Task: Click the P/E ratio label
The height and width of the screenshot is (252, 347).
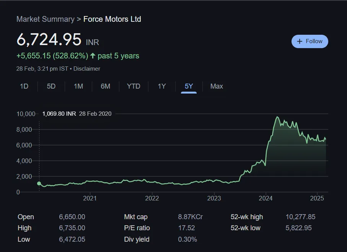Action: (137, 228)
